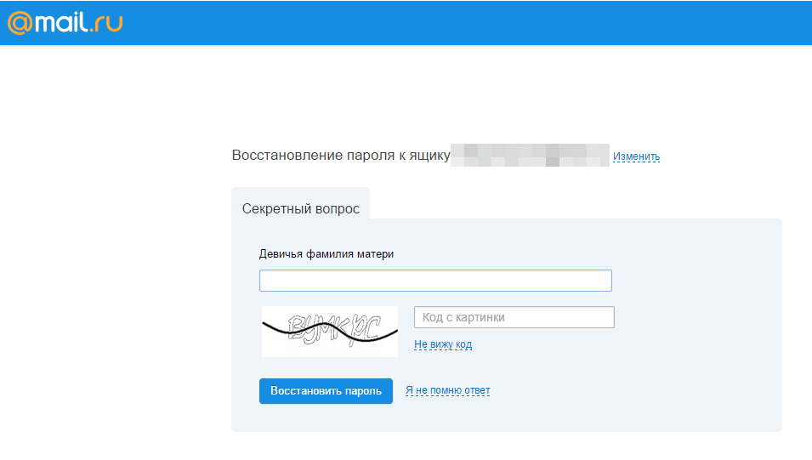
Task: Click the orange @ symbol in the logo
Action: tap(20, 23)
